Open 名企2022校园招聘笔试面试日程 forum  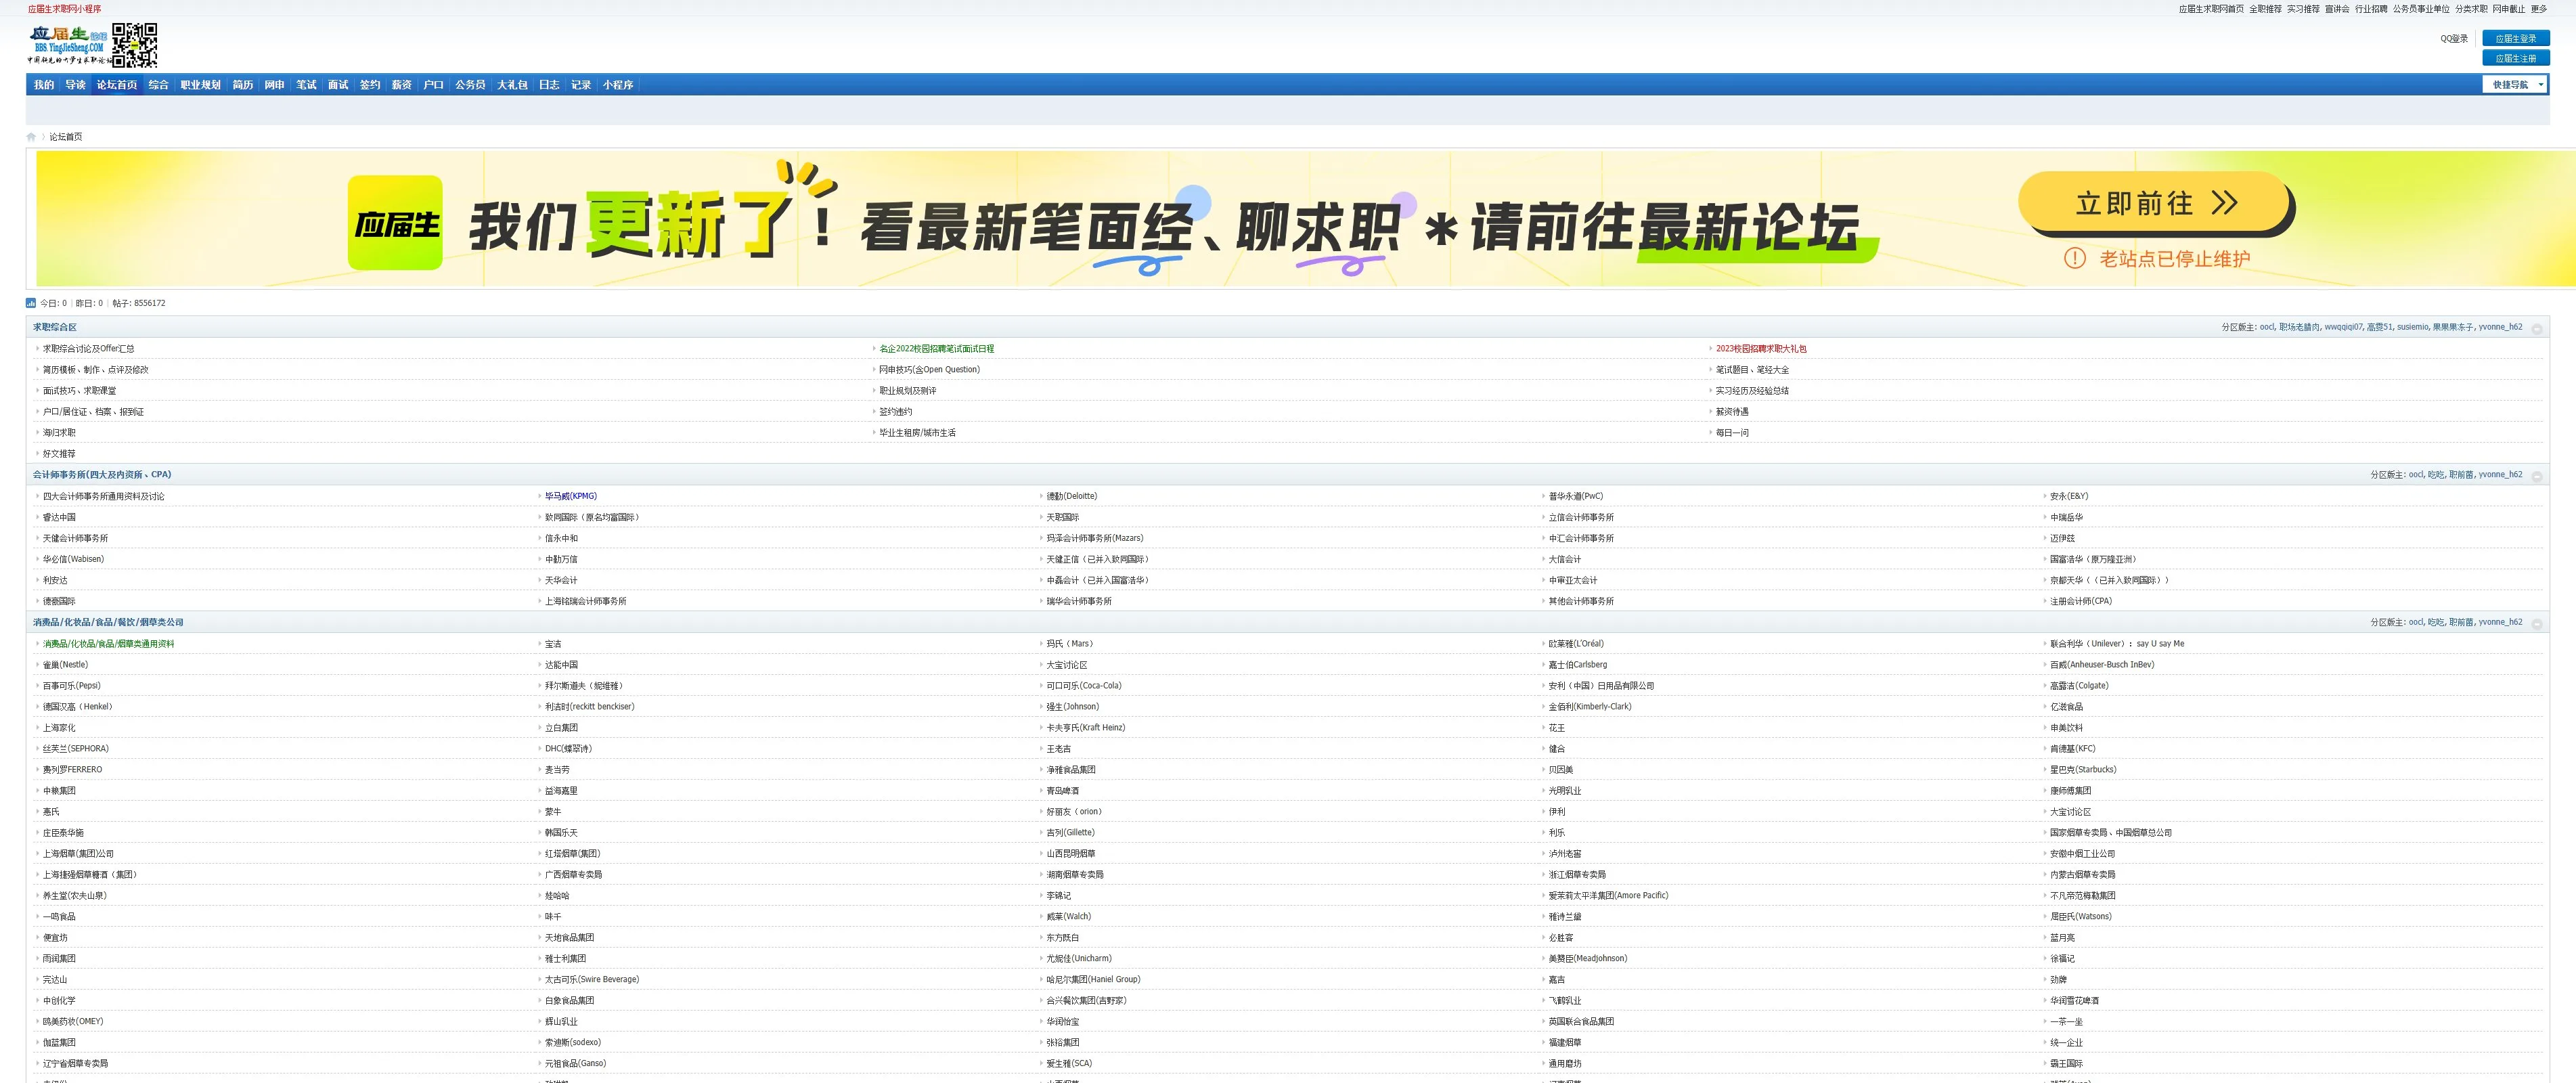tap(937, 349)
